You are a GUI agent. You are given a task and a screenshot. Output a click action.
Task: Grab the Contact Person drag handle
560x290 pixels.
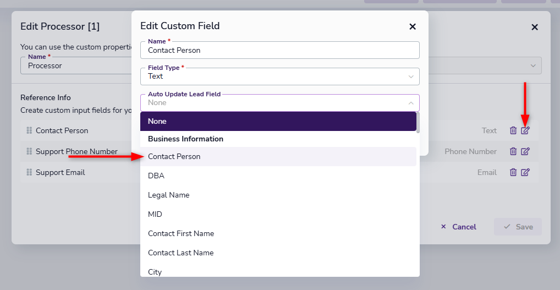(x=29, y=130)
